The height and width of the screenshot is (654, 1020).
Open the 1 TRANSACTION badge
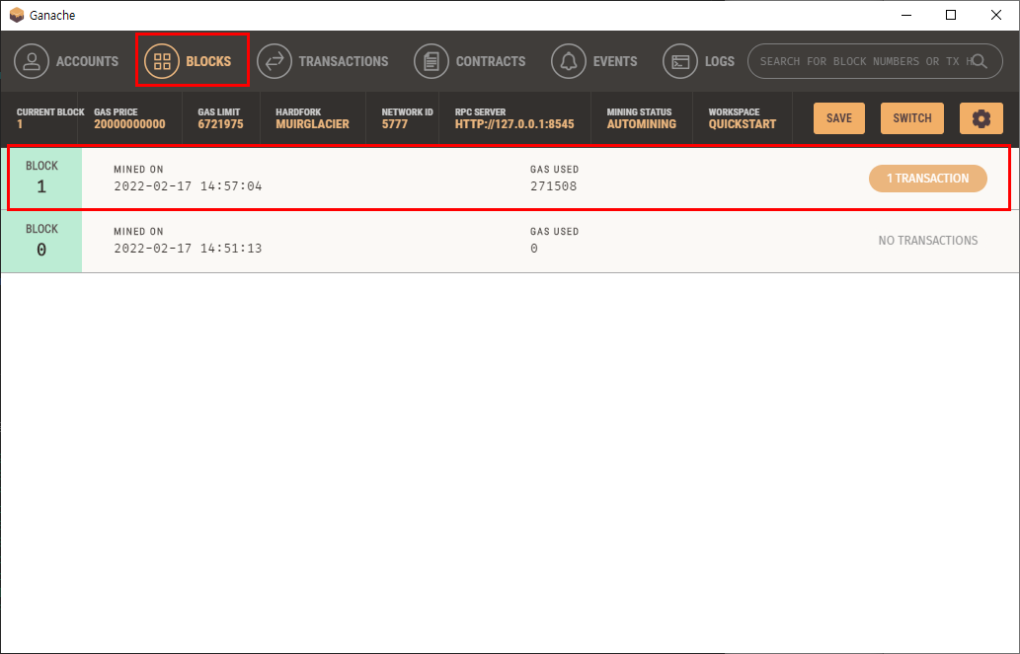tap(927, 179)
